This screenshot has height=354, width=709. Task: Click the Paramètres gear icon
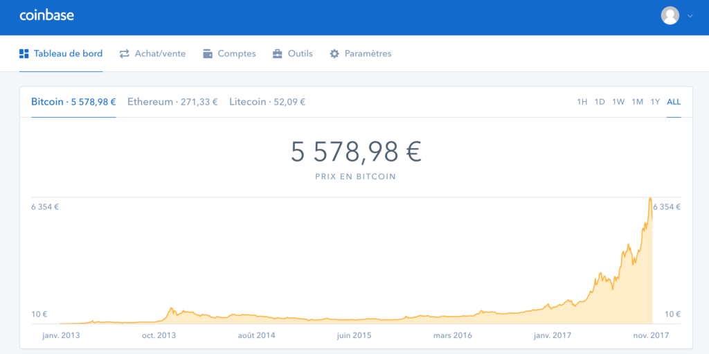pyautogui.click(x=334, y=54)
